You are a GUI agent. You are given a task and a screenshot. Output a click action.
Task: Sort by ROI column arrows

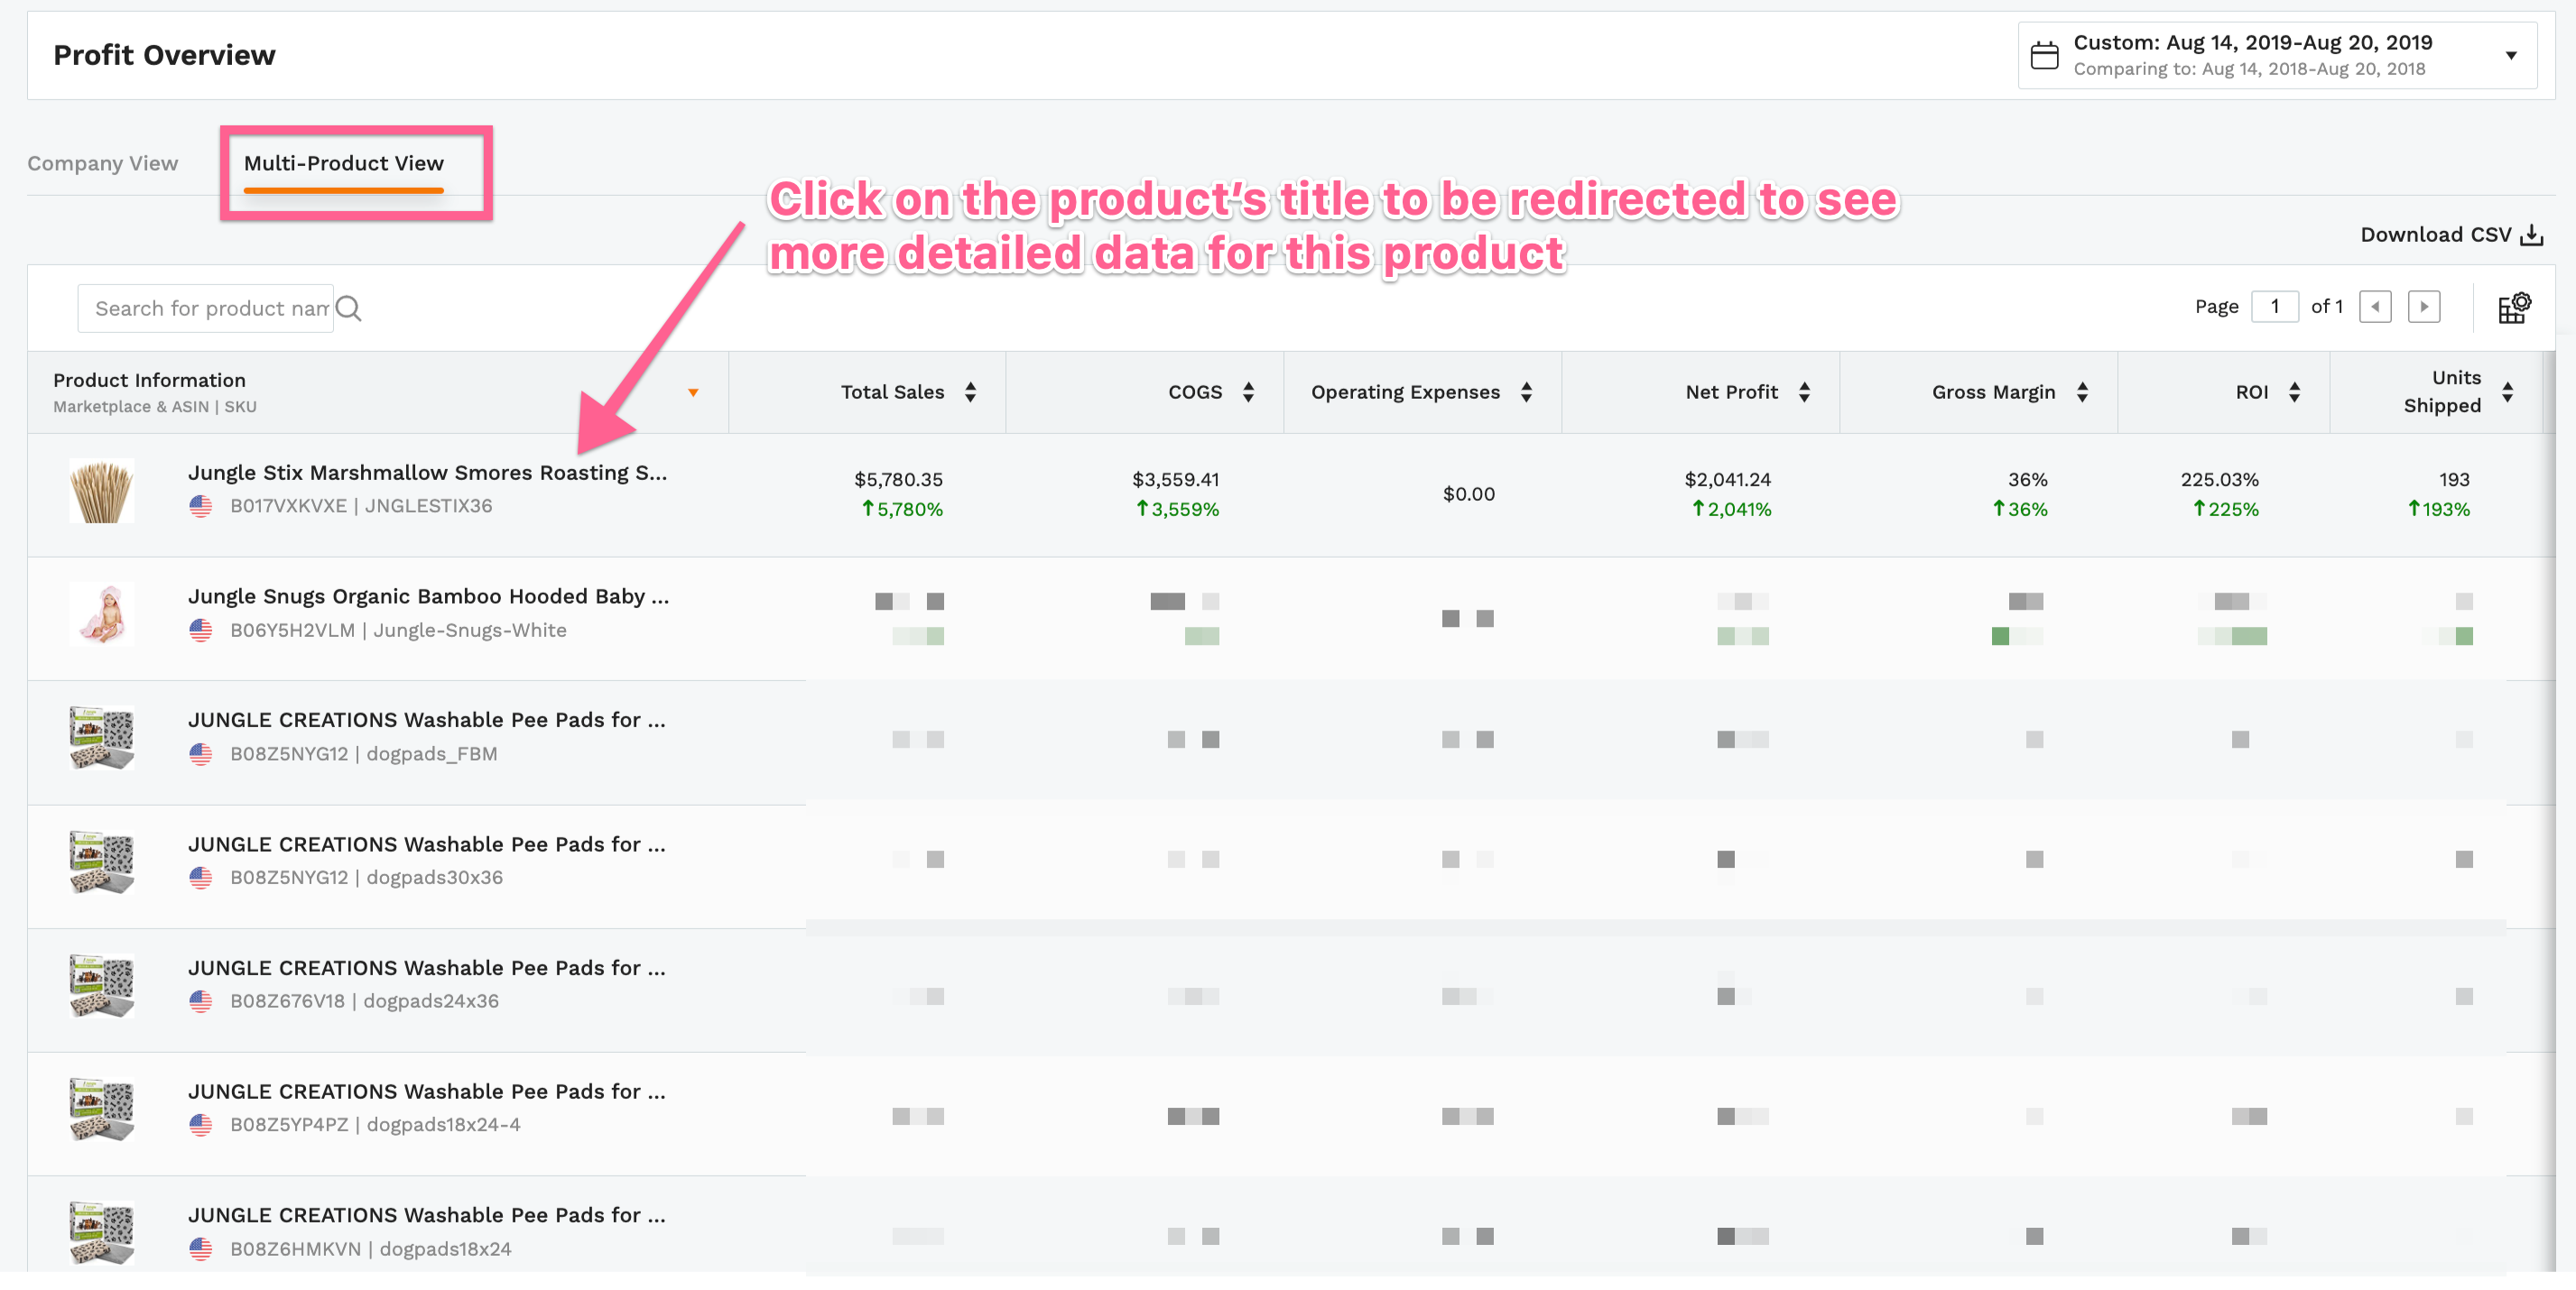tap(2294, 392)
